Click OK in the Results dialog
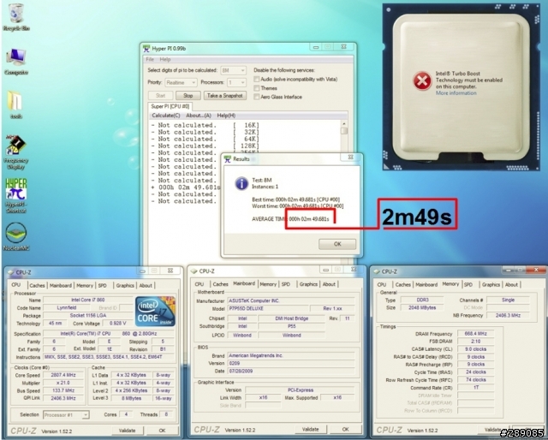 337,244
